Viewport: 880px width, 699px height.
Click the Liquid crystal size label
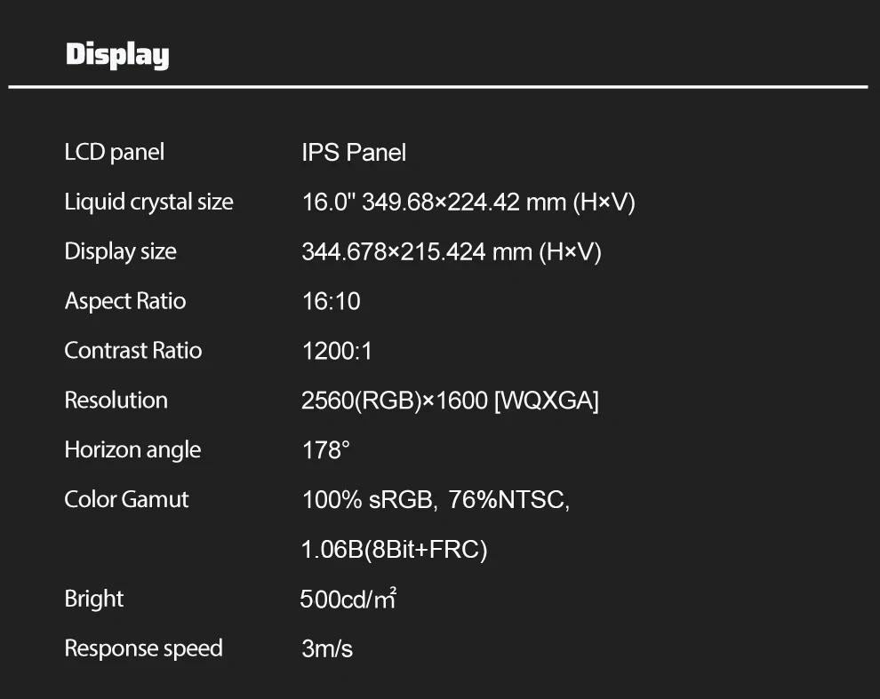(148, 202)
